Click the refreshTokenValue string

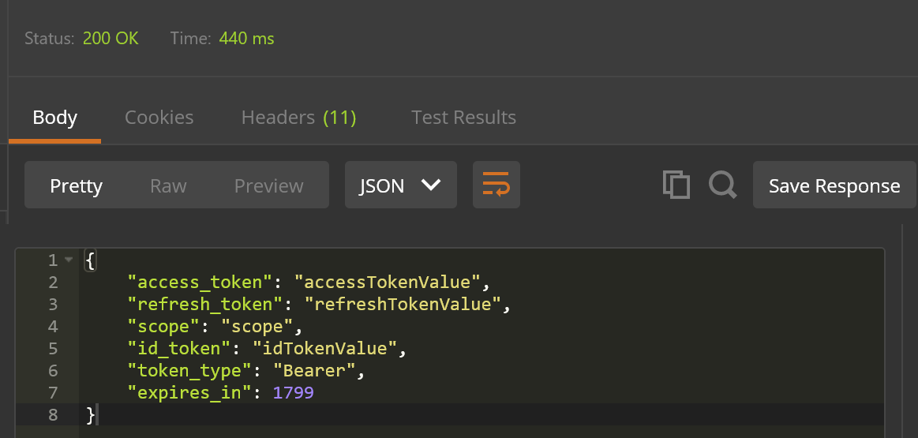point(403,304)
